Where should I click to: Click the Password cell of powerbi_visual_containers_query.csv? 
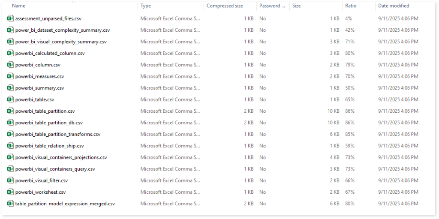(263, 169)
